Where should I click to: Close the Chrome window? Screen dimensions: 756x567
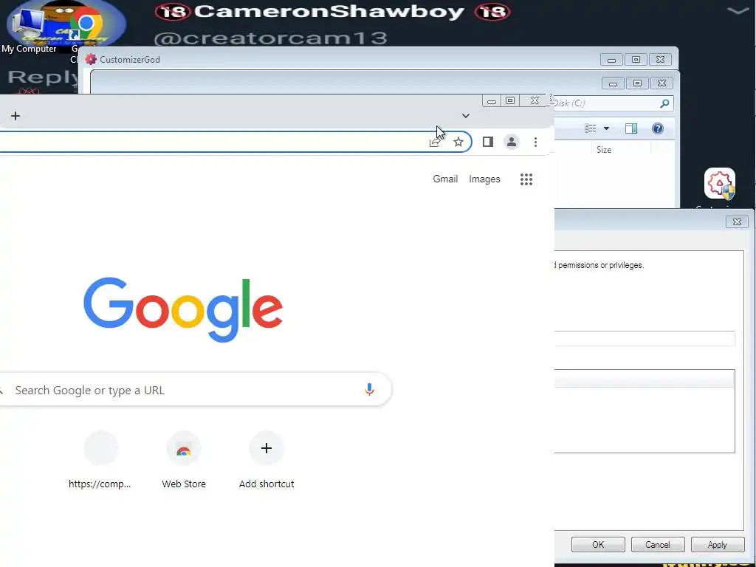coord(535,100)
